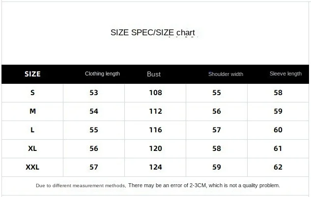Click the SIZE column header
This screenshot has width=311, height=197.
point(32,74)
